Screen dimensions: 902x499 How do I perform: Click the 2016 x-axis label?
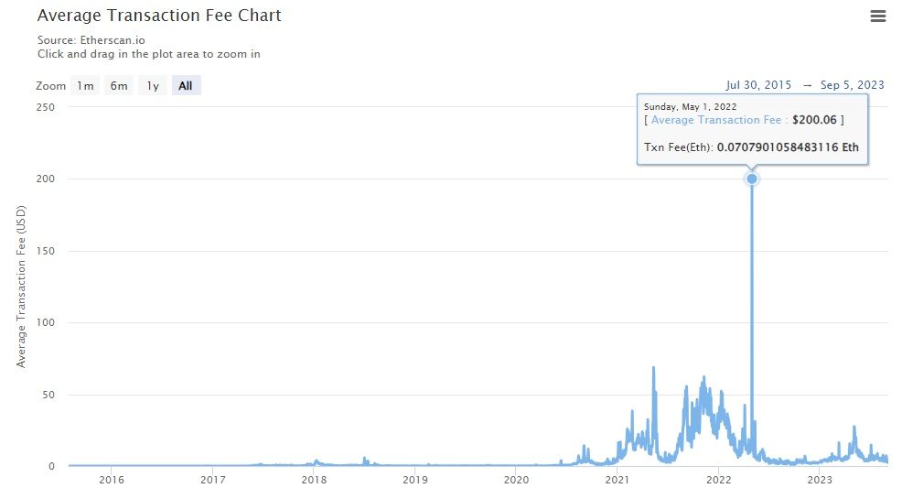point(111,480)
